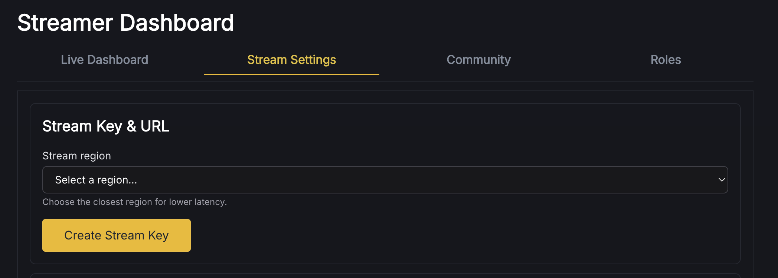
Task: Switch to the Community tab
Action: tap(478, 60)
